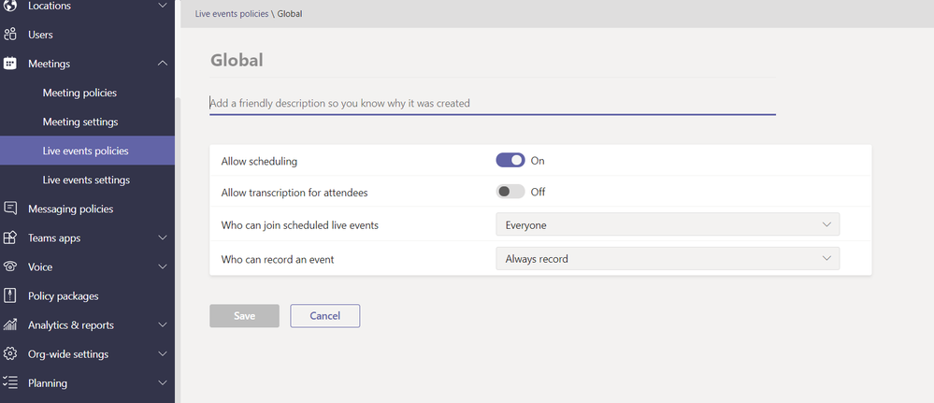Screen dimensions: 934x403
Task: Open the Who can join dropdown
Action: 668,225
